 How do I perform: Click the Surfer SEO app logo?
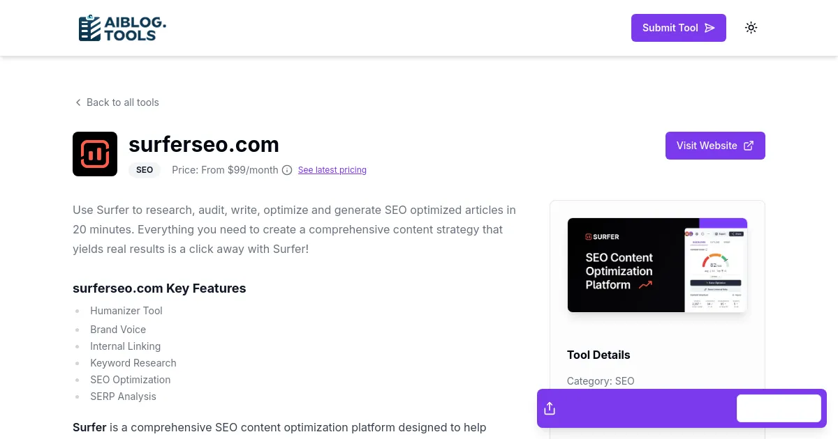pos(95,154)
